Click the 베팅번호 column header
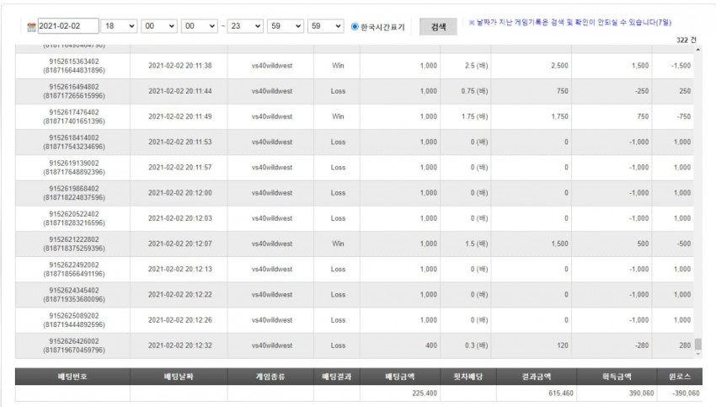The height and width of the screenshot is (407, 716). (72, 377)
